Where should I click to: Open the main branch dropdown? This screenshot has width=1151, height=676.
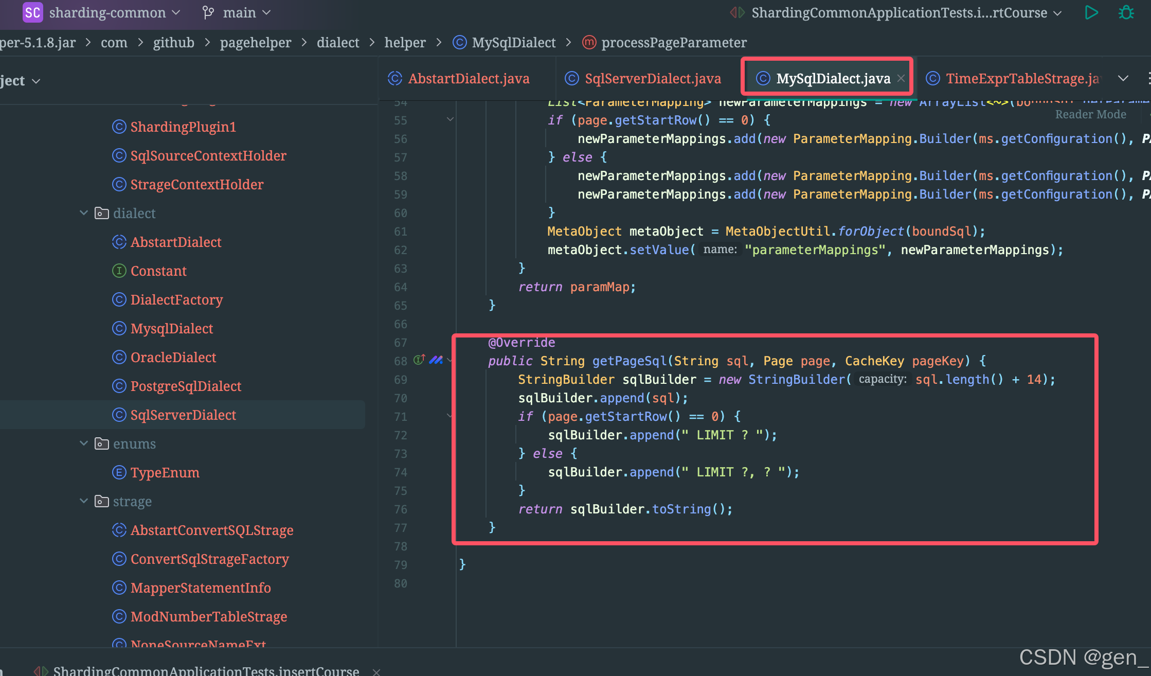266,12
